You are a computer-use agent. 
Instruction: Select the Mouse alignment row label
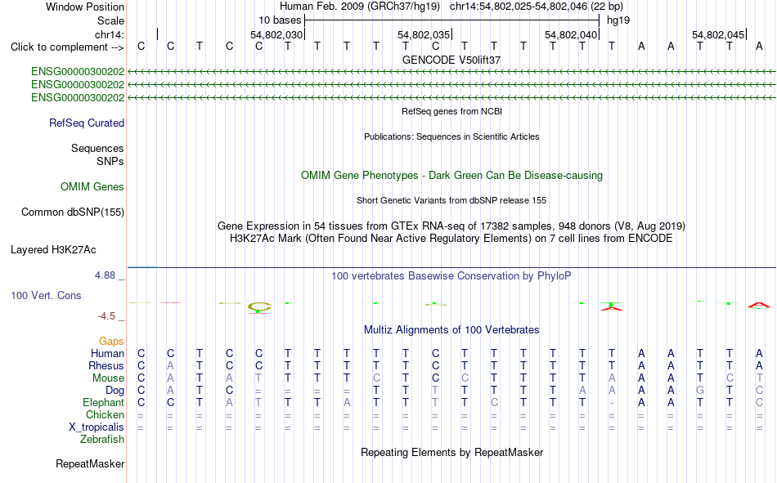(108, 378)
